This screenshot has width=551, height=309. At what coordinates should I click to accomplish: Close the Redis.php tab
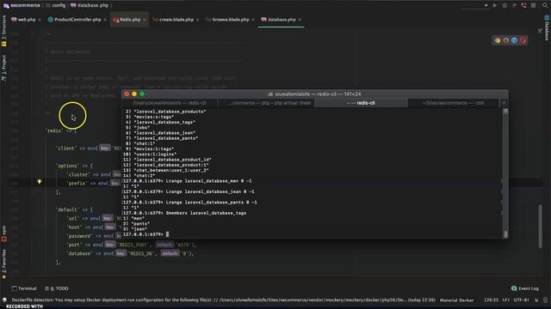click(145, 20)
